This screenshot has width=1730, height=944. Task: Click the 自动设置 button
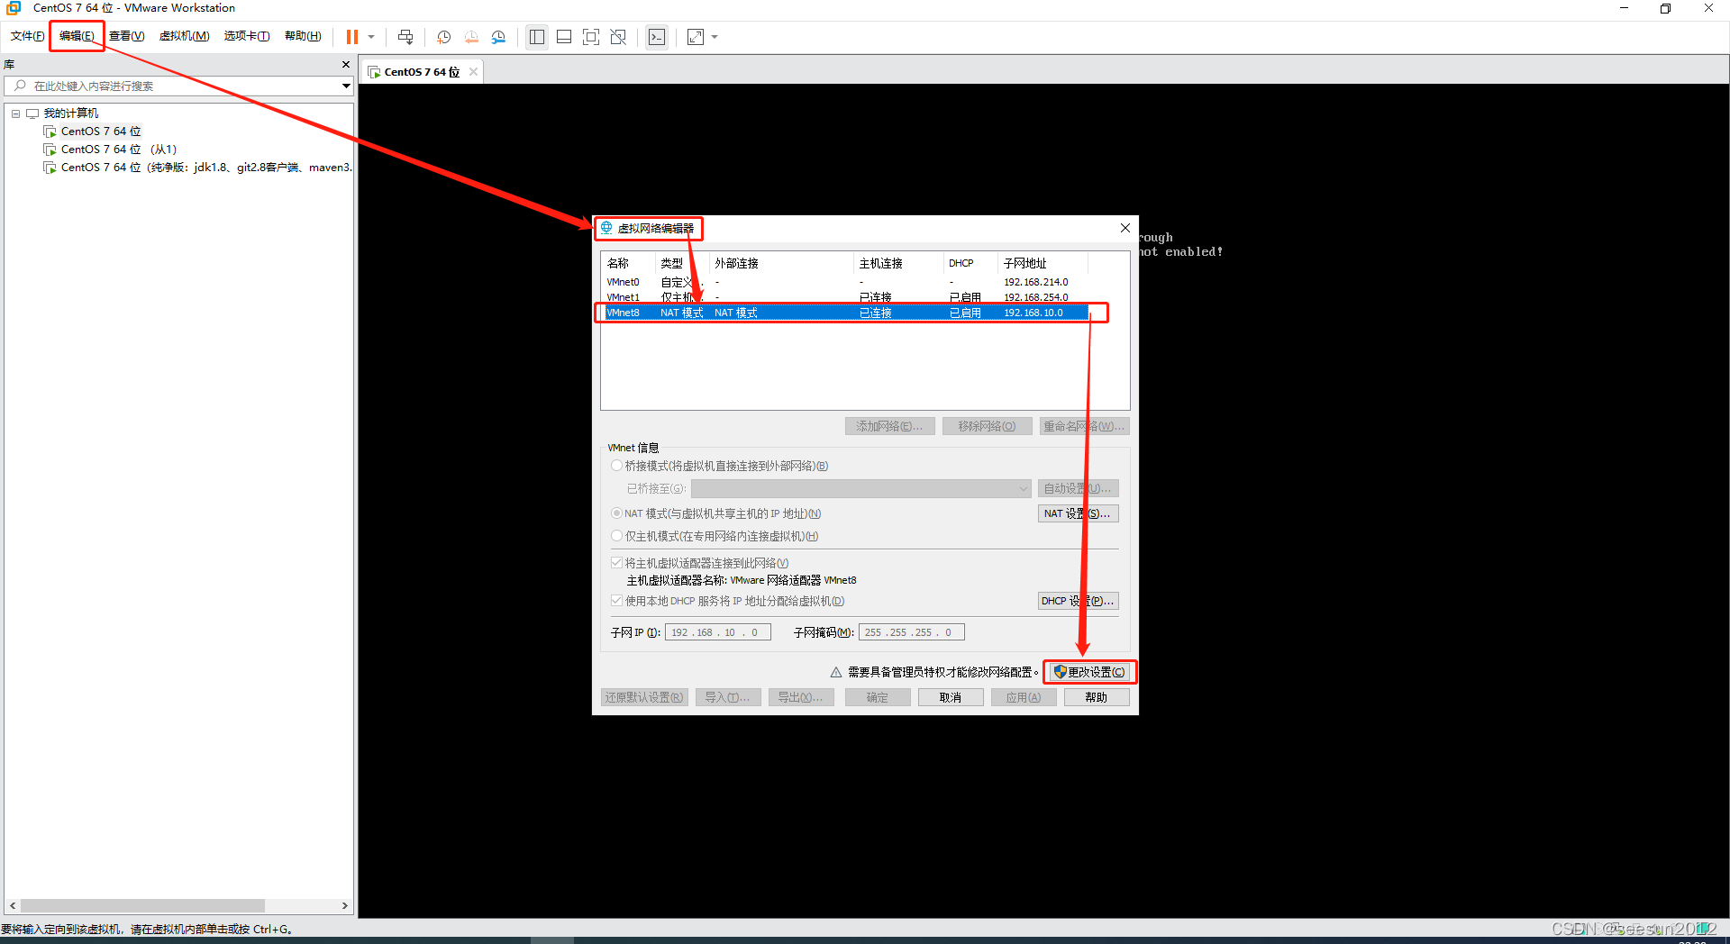(1078, 488)
